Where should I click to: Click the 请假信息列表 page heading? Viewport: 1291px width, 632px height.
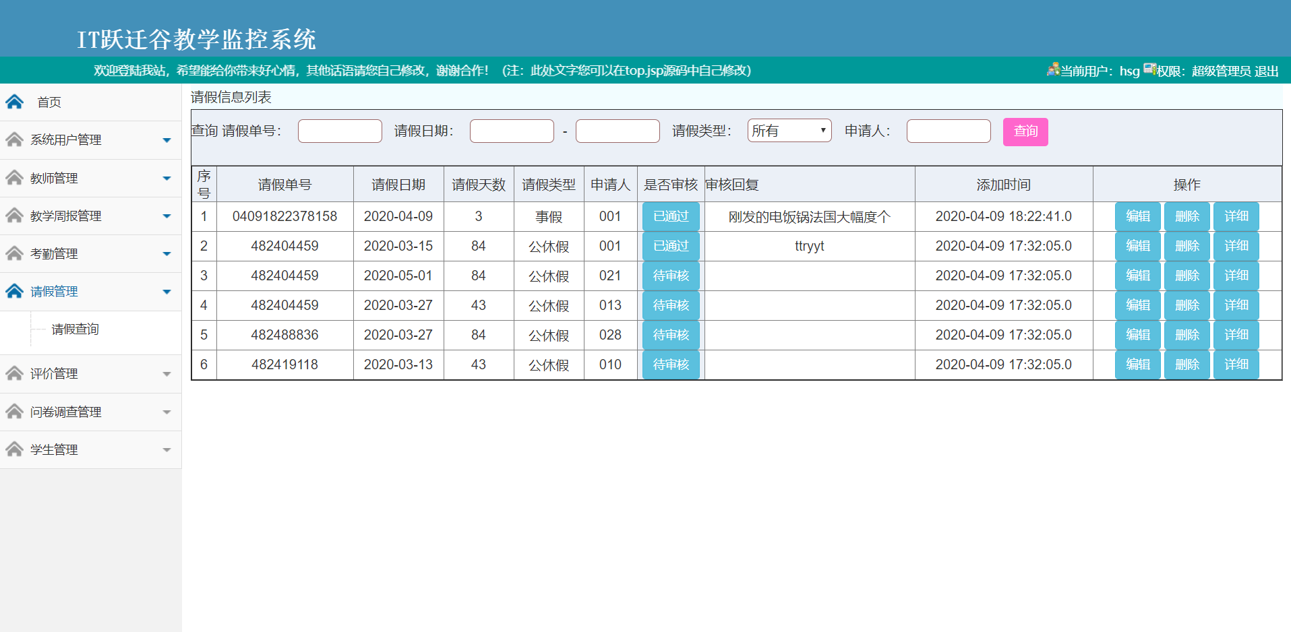[x=231, y=97]
